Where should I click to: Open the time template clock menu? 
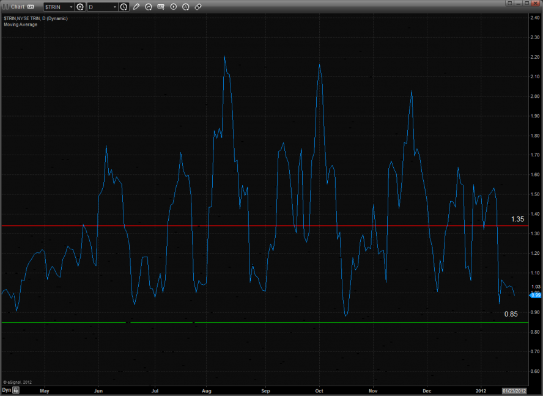[x=124, y=7]
